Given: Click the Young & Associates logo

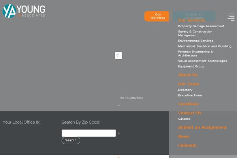Looking at the screenshot, I should 24,11.
